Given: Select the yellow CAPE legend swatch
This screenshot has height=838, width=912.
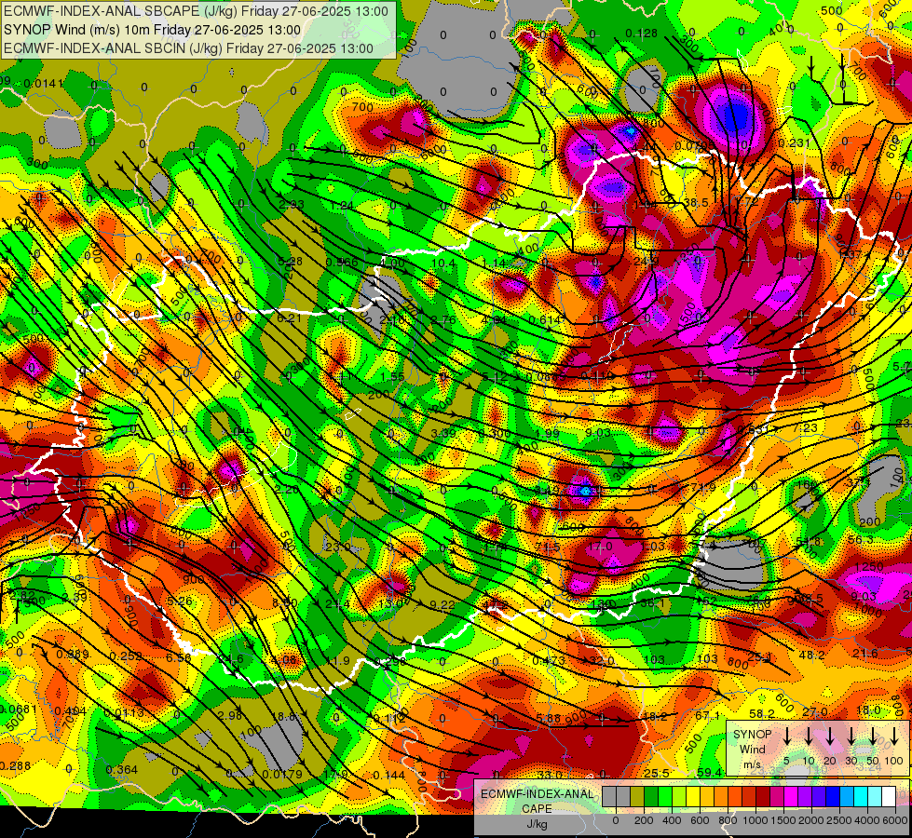Looking at the screenshot, I should 693,797.
